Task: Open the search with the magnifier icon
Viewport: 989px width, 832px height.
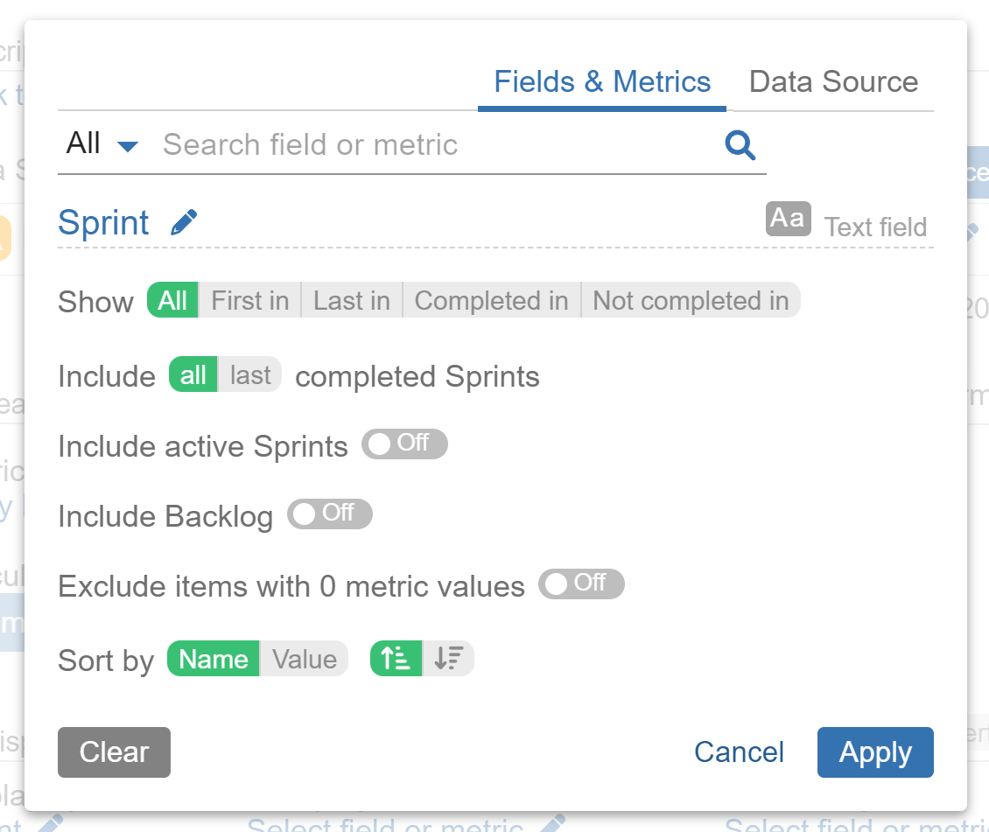Action: click(x=740, y=145)
